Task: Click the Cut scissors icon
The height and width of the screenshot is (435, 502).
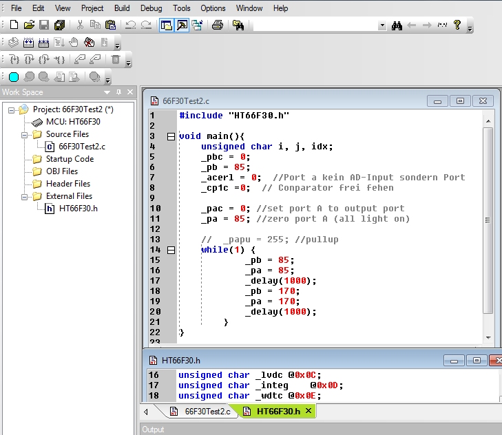Action: (80, 25)
